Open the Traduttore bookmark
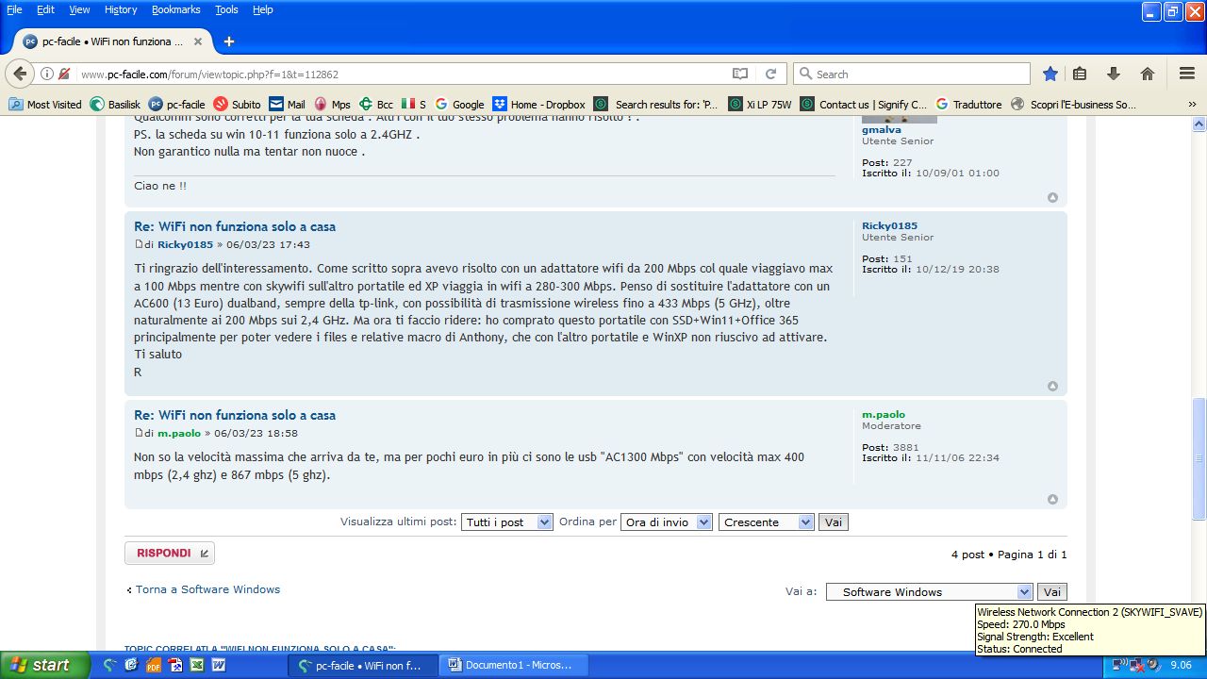 pos(968,105)
